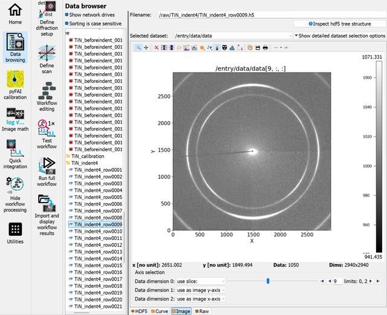Screen dimensions: 387x315
Task: Open Run full workflow
Action: tap(47, 172)
